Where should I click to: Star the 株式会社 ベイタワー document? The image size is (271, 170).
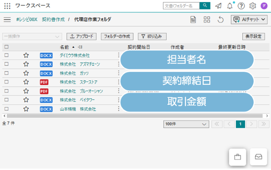[26, 100]
